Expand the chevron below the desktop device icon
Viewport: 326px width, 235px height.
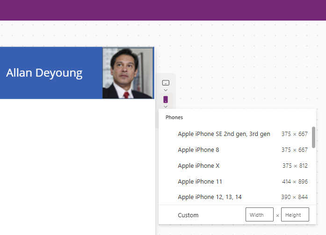point(166,90)
